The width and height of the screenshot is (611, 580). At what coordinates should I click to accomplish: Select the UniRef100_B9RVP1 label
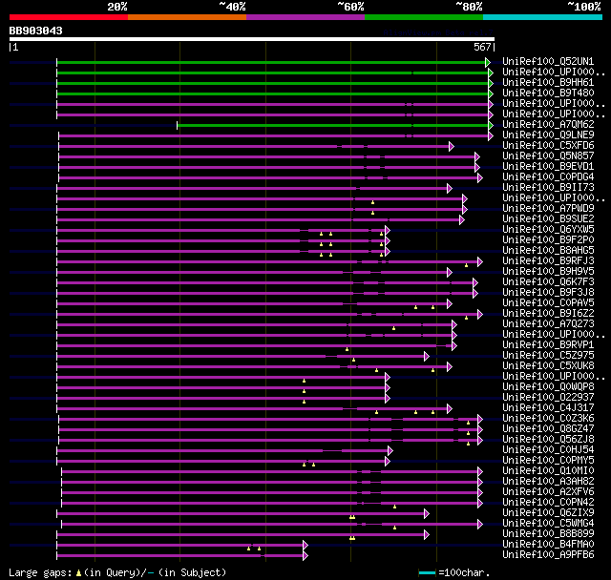tap(548, 345)
